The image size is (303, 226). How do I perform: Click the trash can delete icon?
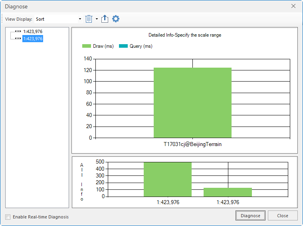click(89, 19)
